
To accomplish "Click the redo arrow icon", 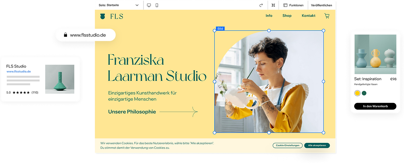I will (261, 5).
